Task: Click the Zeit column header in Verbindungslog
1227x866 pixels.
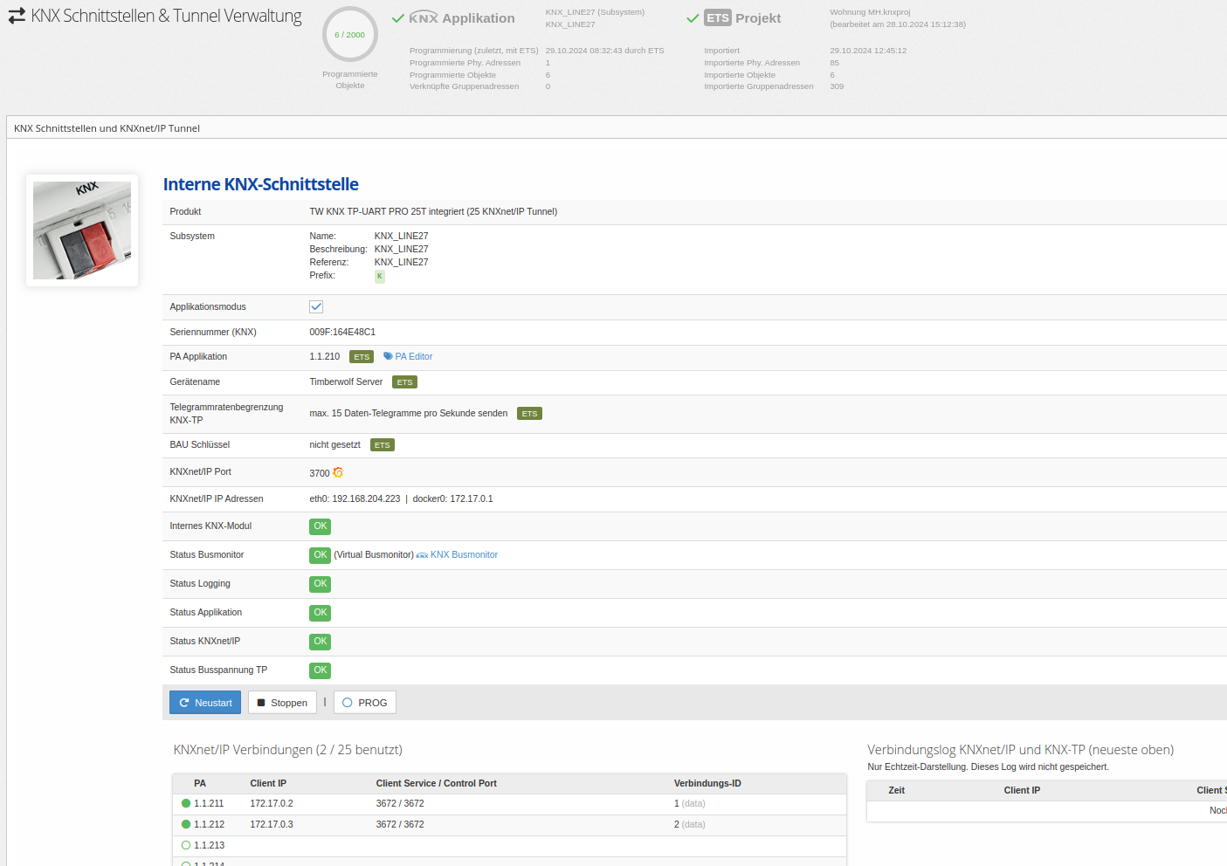Action: [897, 790]
